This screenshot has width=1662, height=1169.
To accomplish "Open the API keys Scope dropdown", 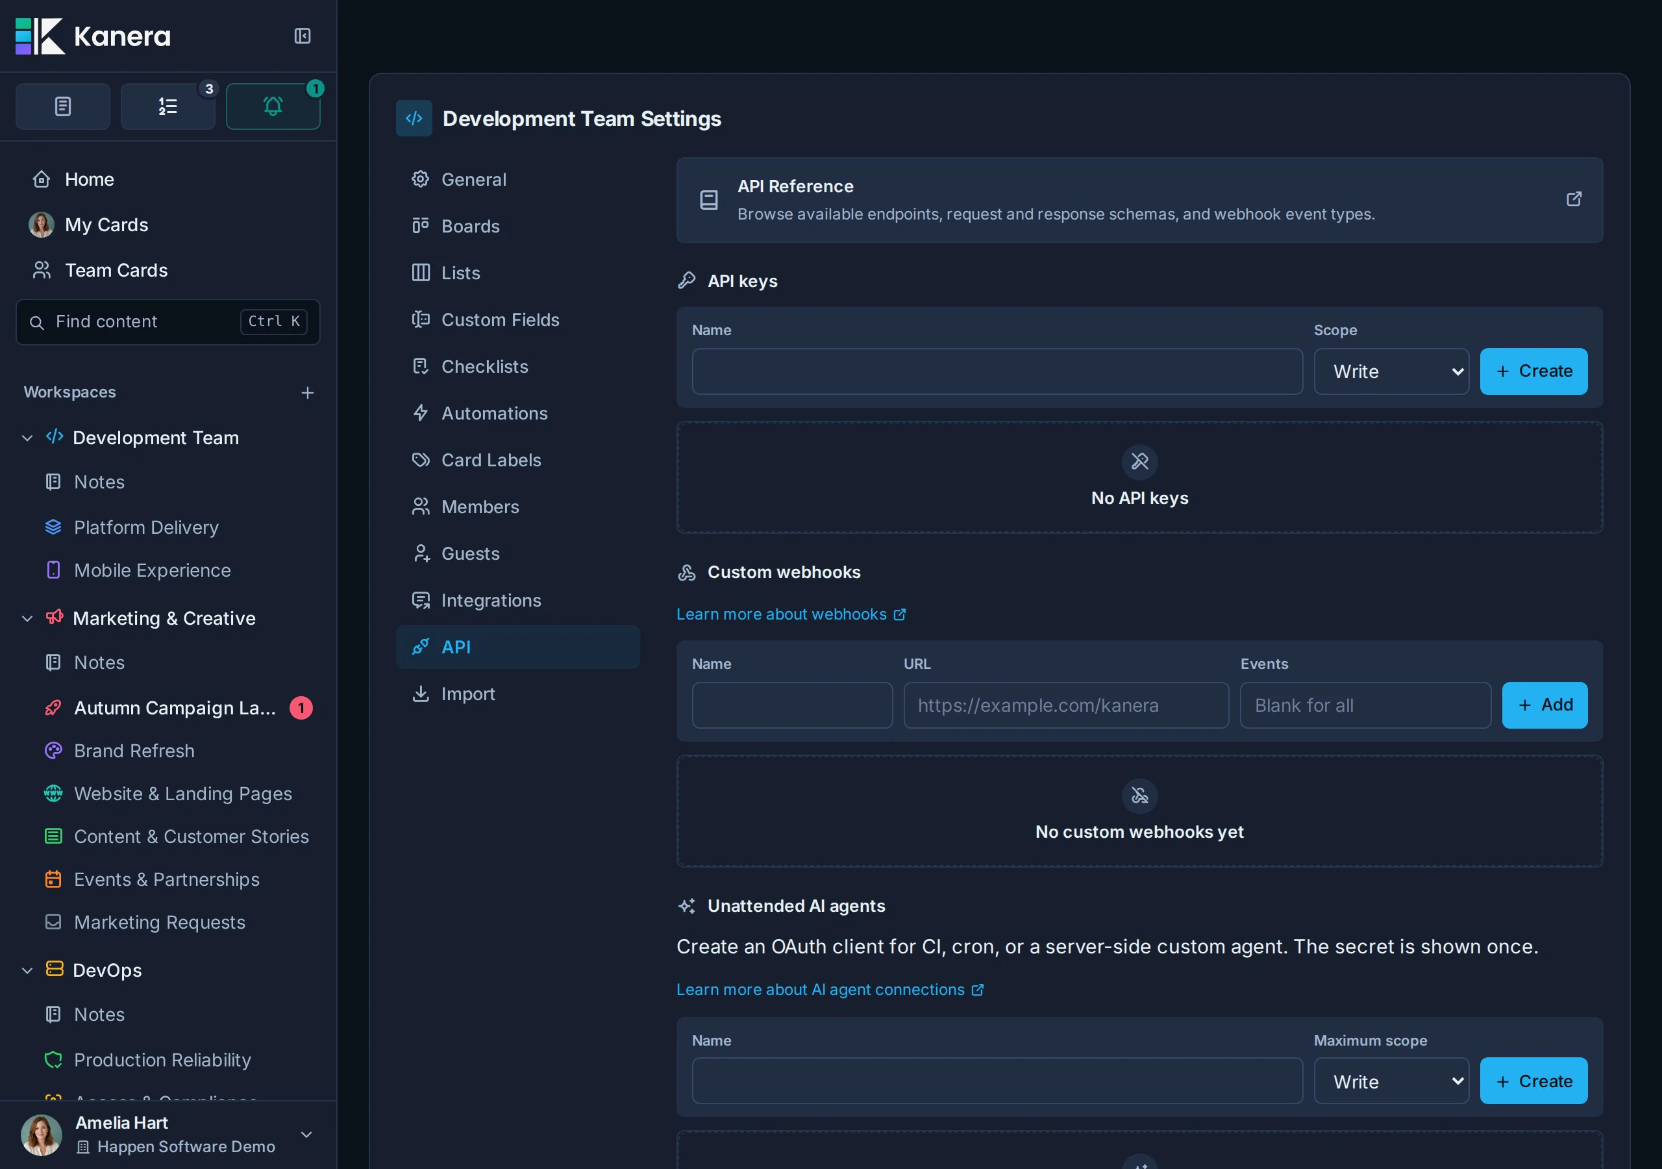I will click(1391, 371).
